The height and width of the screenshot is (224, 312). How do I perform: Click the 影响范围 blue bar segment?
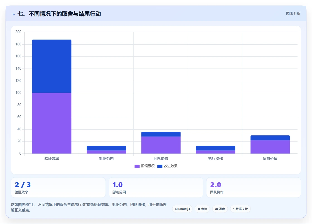[106, 148]
